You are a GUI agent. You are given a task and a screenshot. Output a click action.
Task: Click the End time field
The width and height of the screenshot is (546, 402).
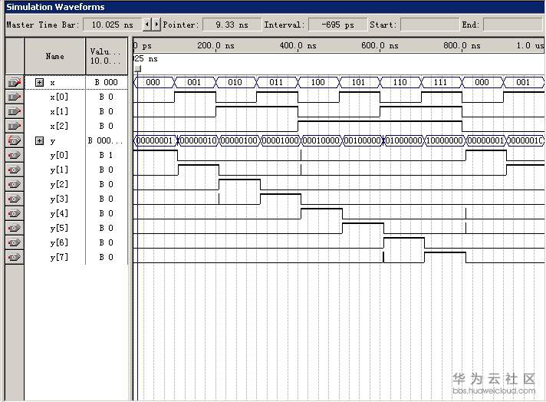515,25
